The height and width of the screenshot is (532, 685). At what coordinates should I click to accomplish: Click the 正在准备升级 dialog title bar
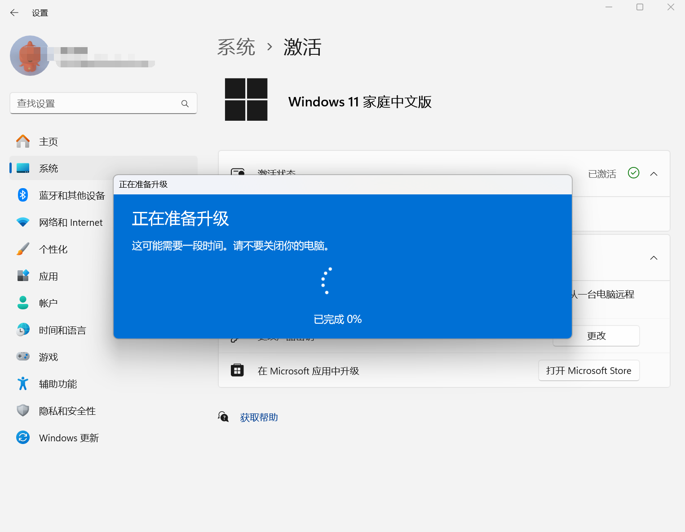click(x=343, y=185)
